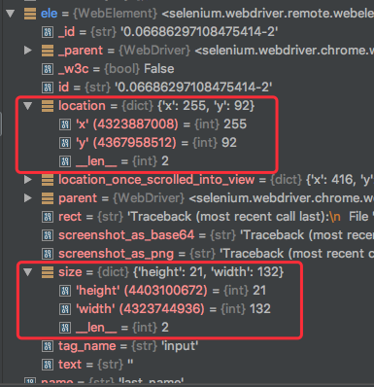Viewport: 374px width, 387px height.
Task: Select the id str variable row
Action: pos(157,88)
